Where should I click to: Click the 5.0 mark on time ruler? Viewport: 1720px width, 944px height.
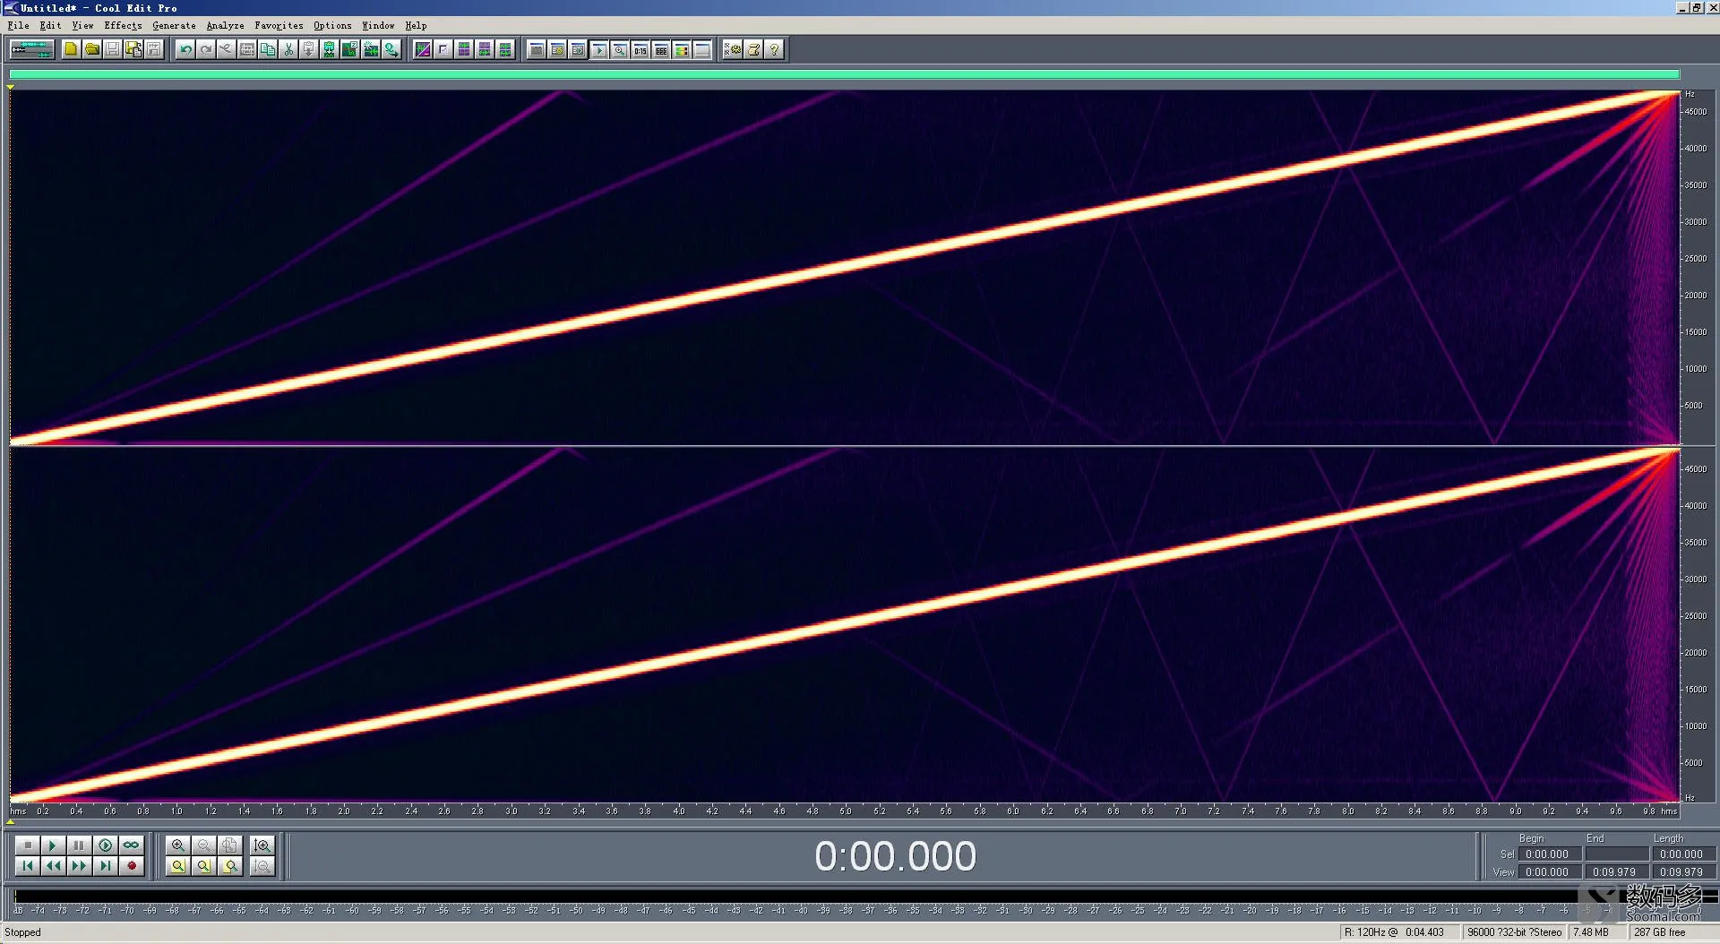click(845, 811)
